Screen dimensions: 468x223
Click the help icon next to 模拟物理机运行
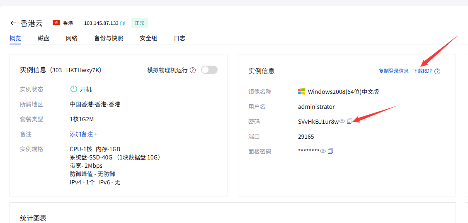point(193,70)
